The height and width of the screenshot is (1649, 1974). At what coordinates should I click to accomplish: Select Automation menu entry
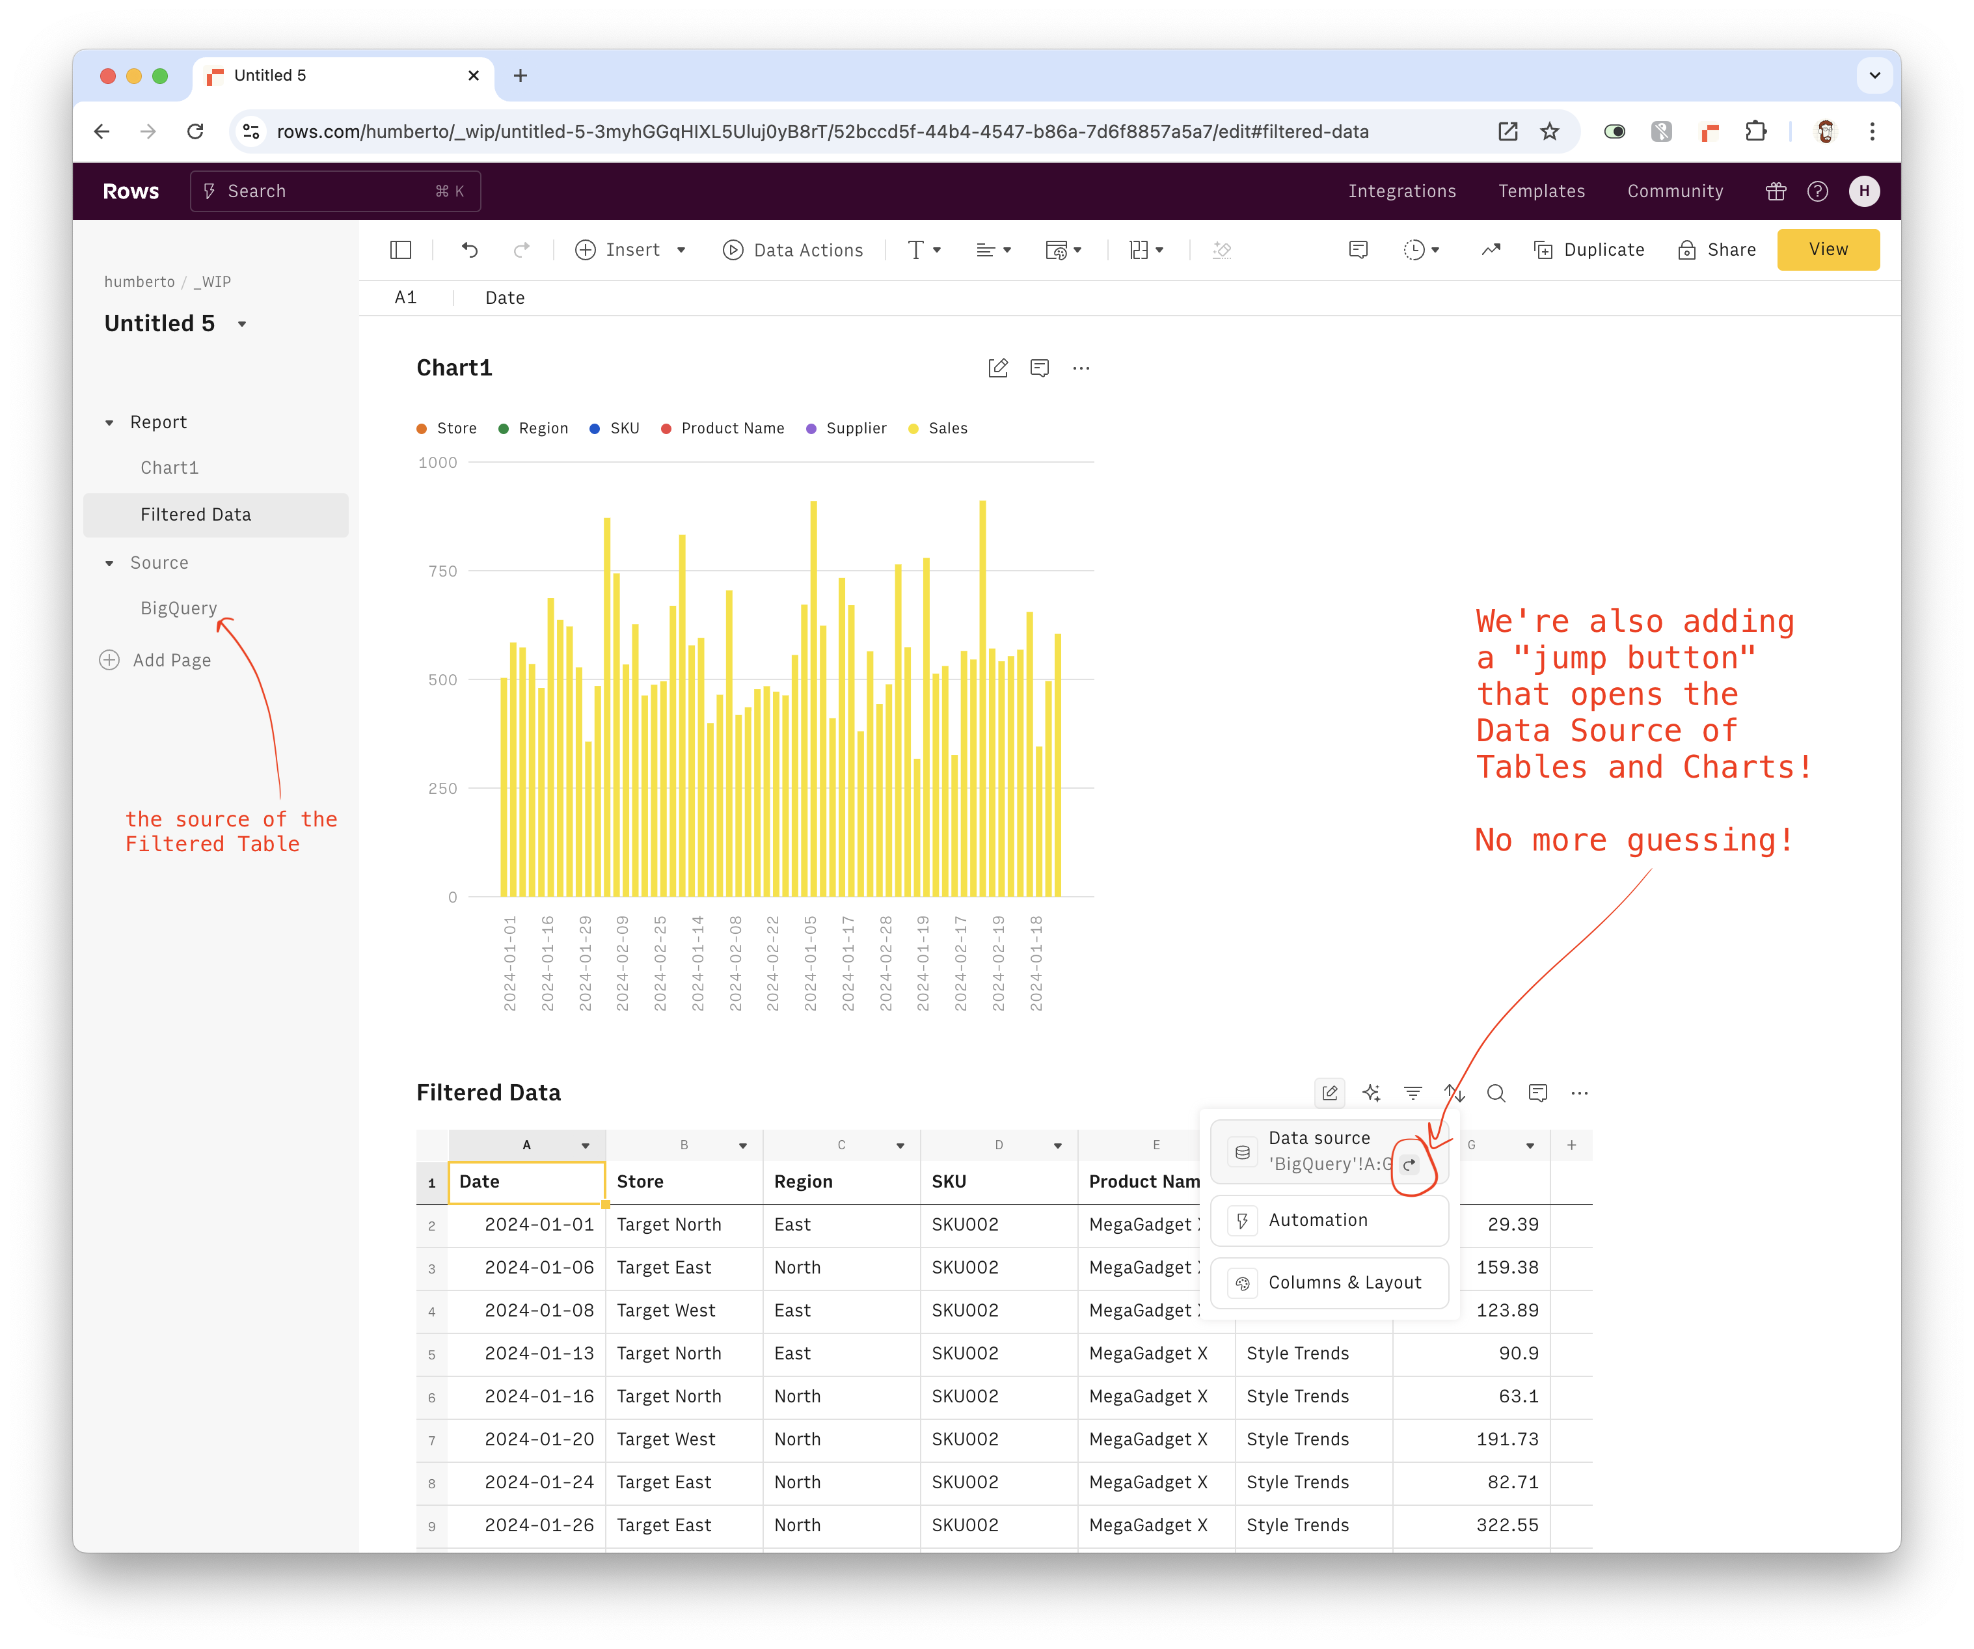(x=1329, y=1220)
